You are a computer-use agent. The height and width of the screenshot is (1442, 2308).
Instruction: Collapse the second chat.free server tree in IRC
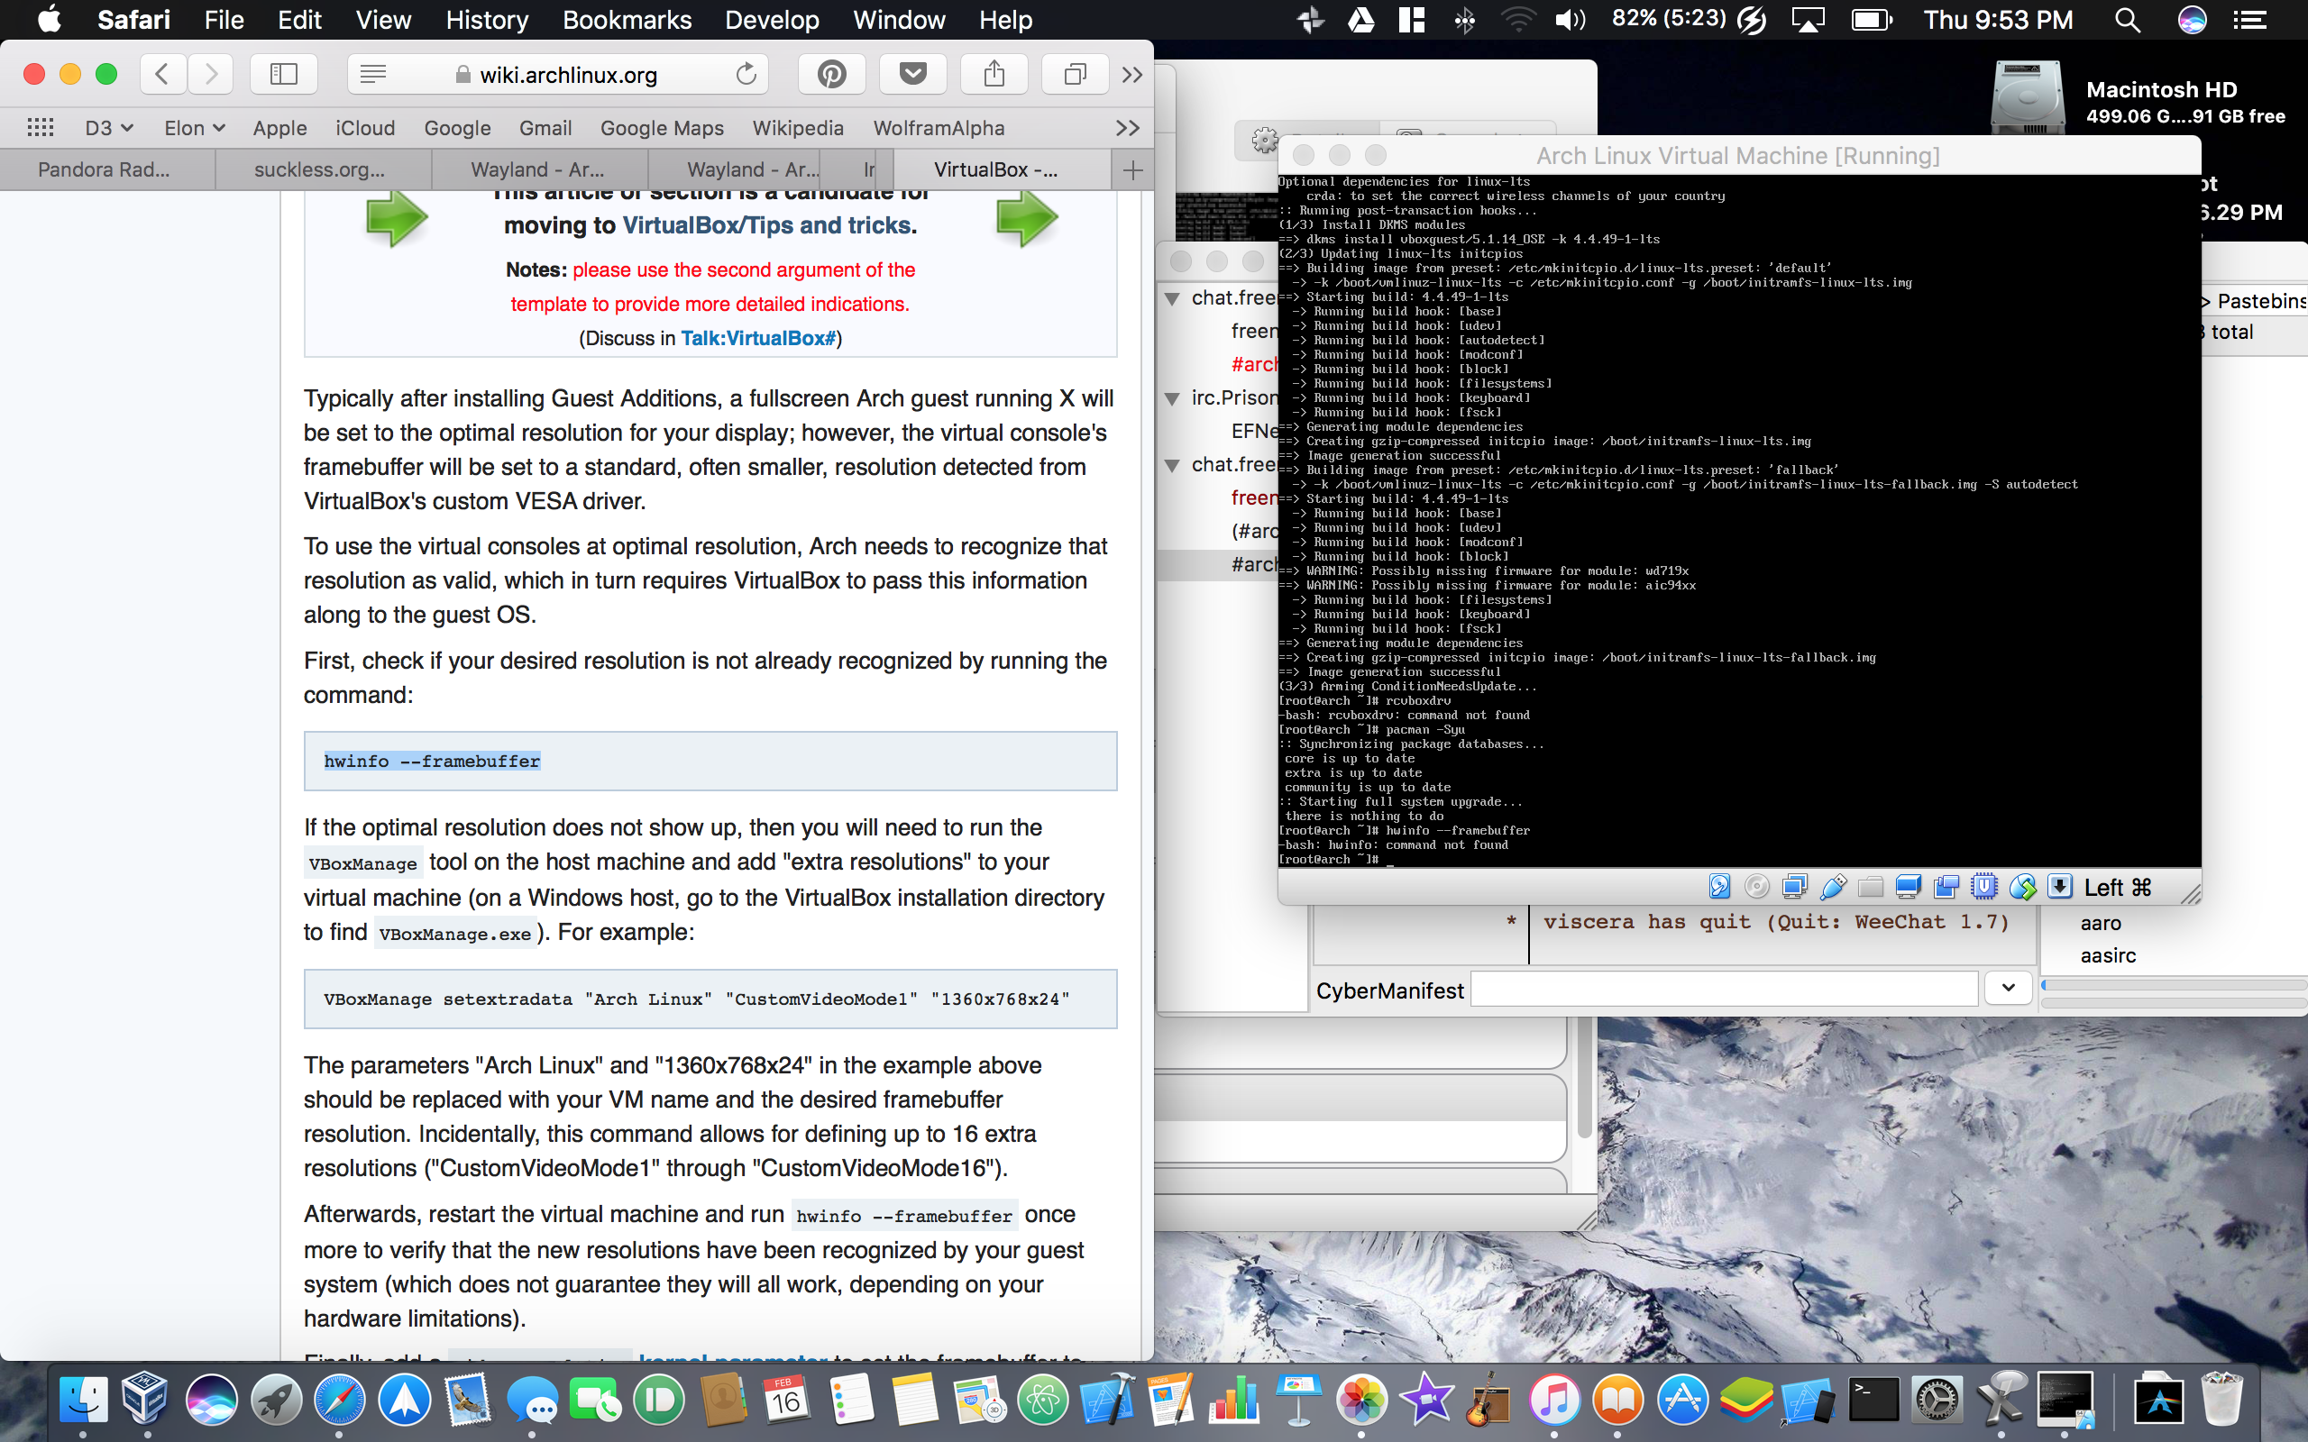click(x=1173, y=465)
